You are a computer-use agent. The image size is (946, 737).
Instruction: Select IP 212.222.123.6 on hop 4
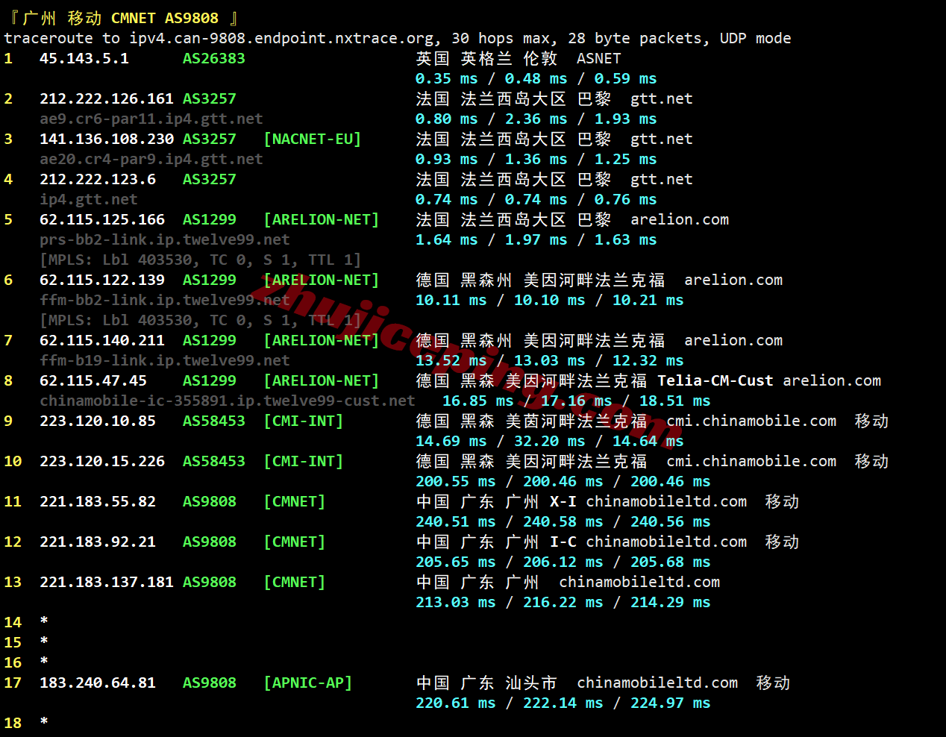point(98,179)
